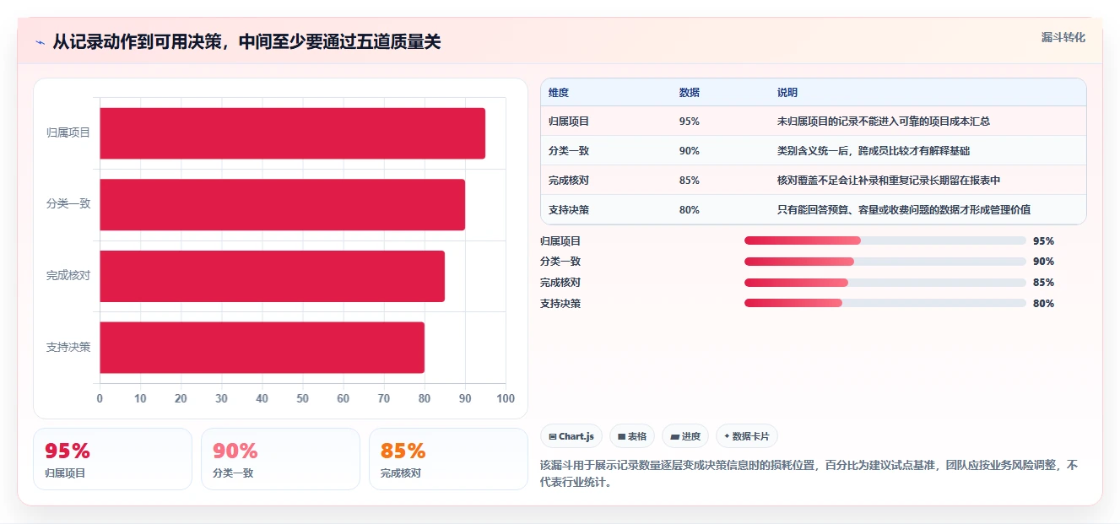1120x524 pixels.
Task: Click the 支持决策 chart axis label
Action: [x=68, y=347]
